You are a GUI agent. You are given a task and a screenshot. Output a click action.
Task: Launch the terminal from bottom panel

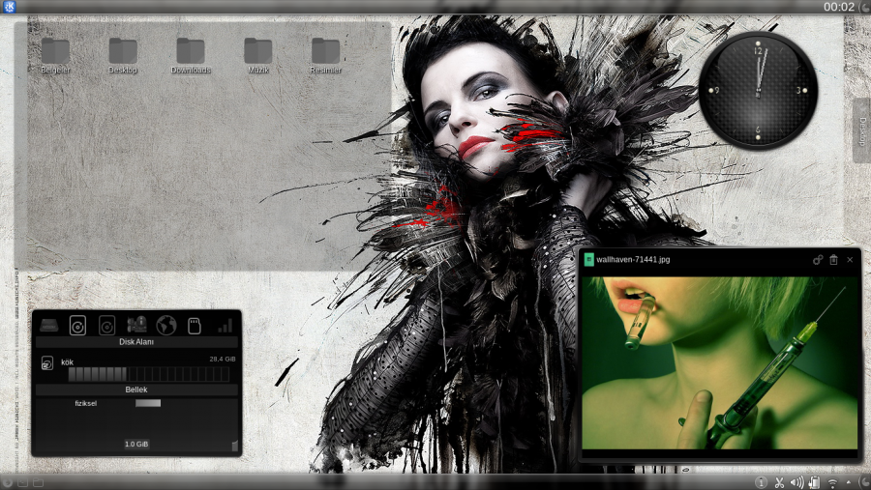[22, 482]
